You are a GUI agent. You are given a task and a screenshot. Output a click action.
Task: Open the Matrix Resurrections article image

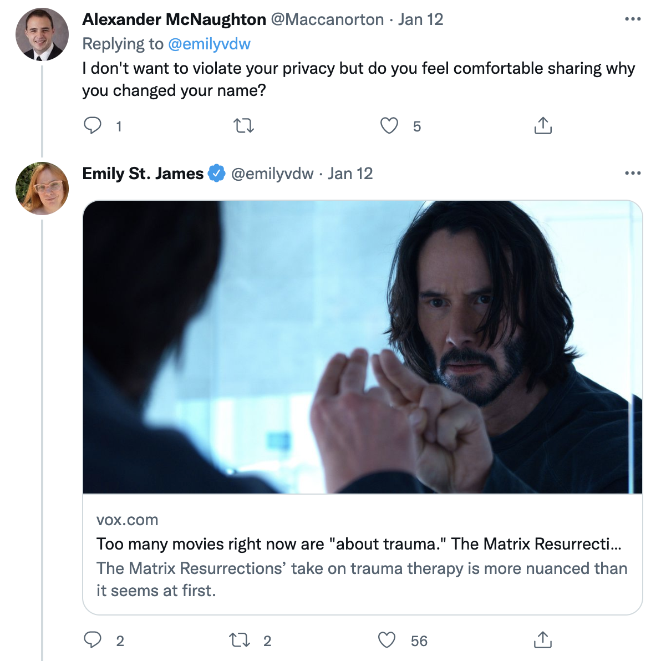[362, 347]
